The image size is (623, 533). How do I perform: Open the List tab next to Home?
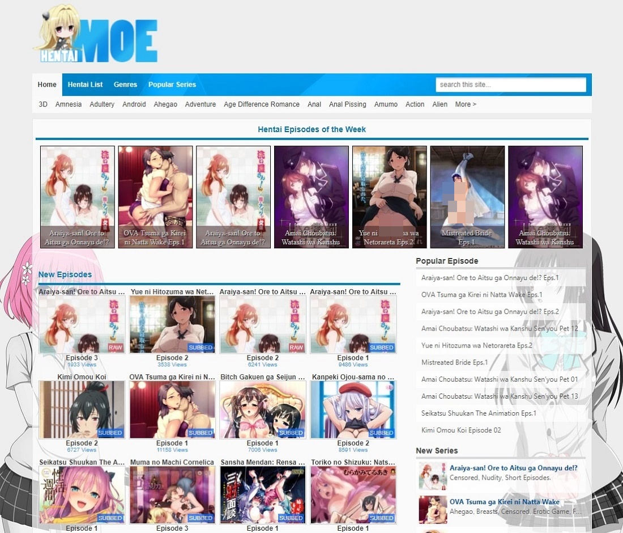click(85, 84)
